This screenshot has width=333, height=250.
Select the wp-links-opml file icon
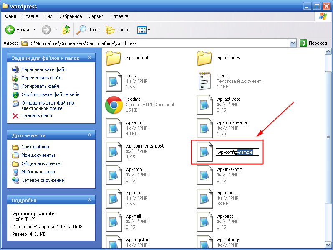pyautogui.click(x=204, y=175)
